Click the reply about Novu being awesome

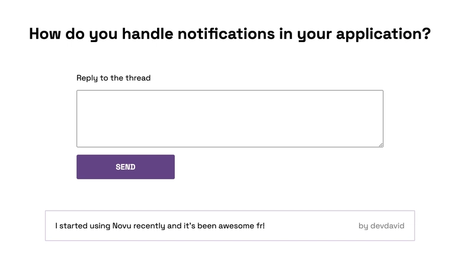click(160, 226)
